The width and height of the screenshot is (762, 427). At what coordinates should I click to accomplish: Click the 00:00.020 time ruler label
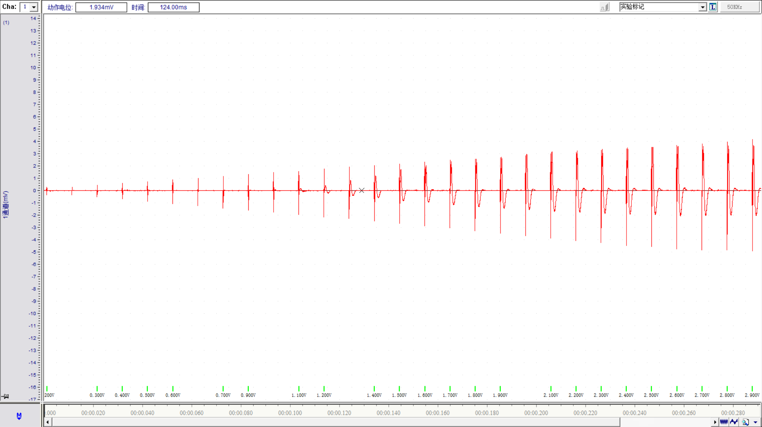coord(93,413)
